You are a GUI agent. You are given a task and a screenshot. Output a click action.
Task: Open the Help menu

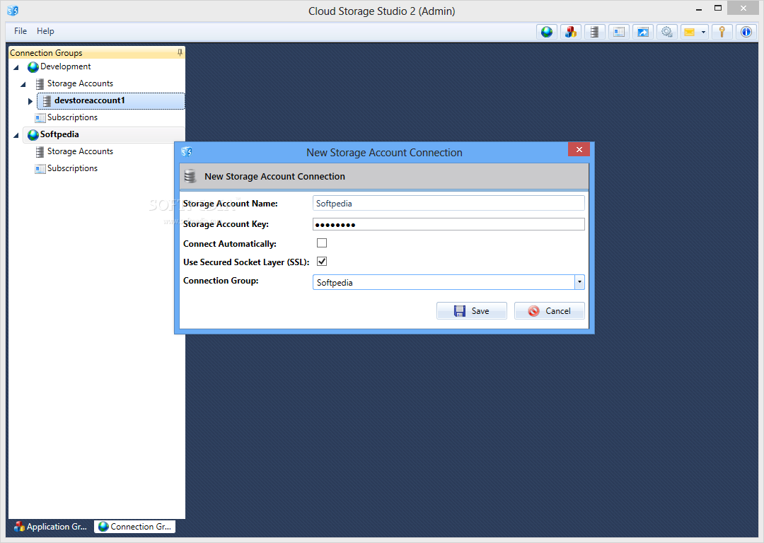pos(45,31)
